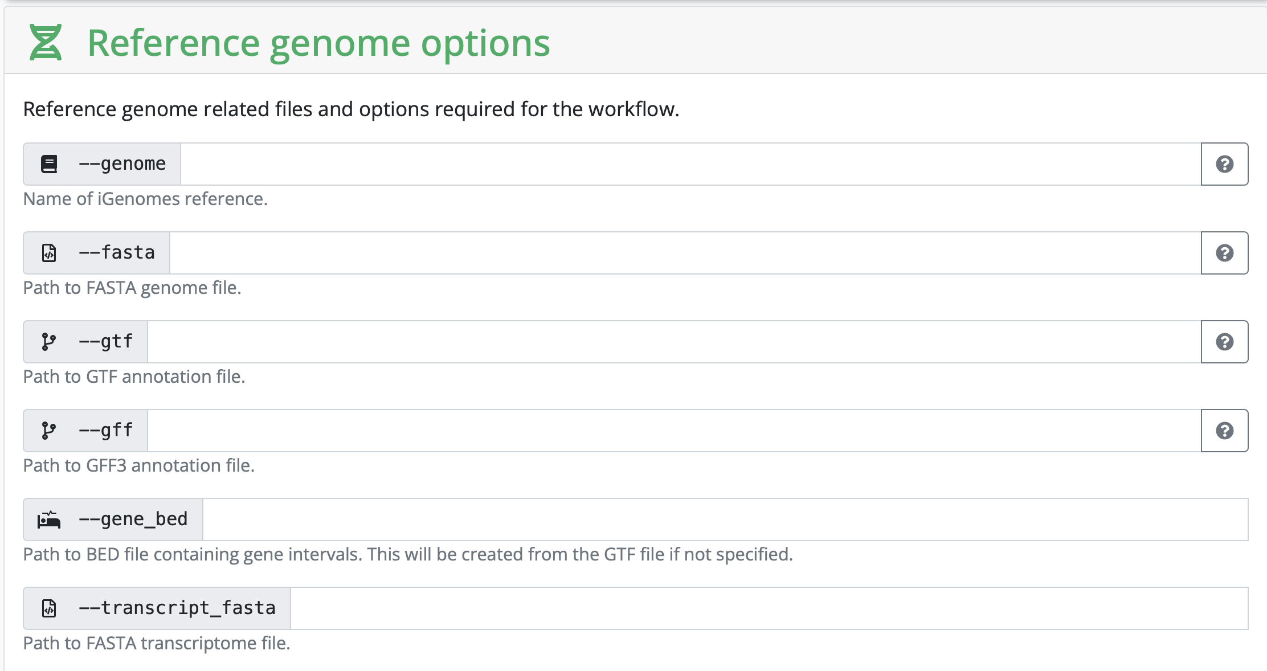Click the branch icon next to --gtf
This screenshot has width=1267, height=671.
[x=49, y=342]
